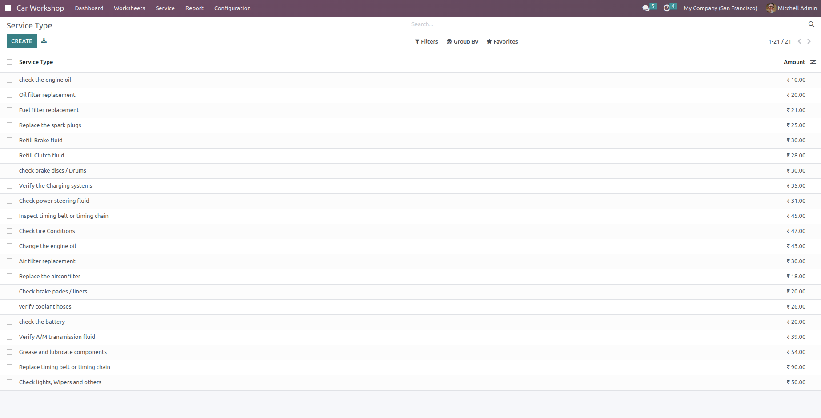Focus the Search input field

pyautogui.click(x=608, y=24)
